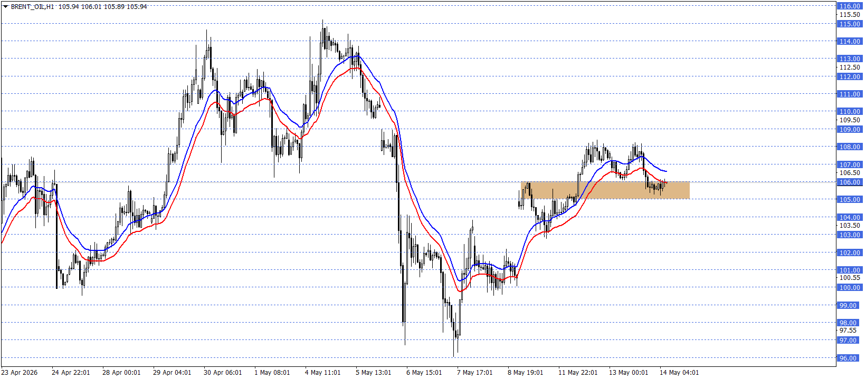The width and height of the screenshot is (866, 379).
Task: Click the 113.00 price level label
Action: (x=850, y=59)
